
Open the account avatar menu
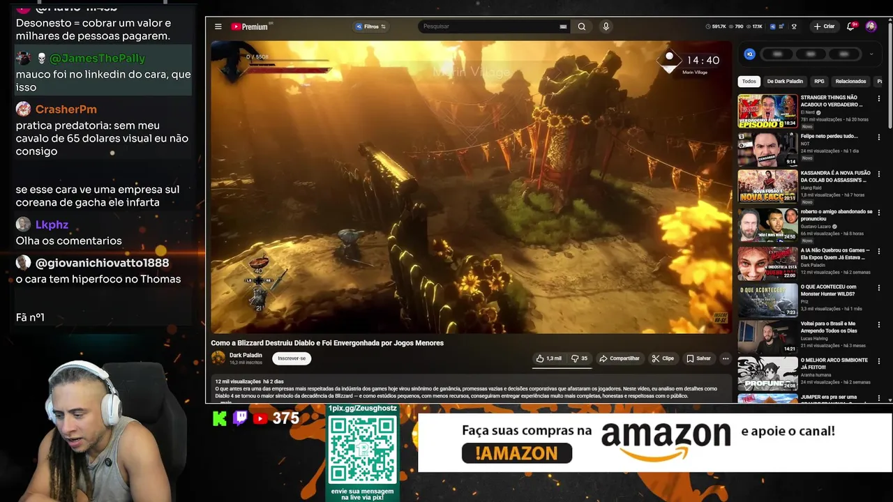click(871, 26)
